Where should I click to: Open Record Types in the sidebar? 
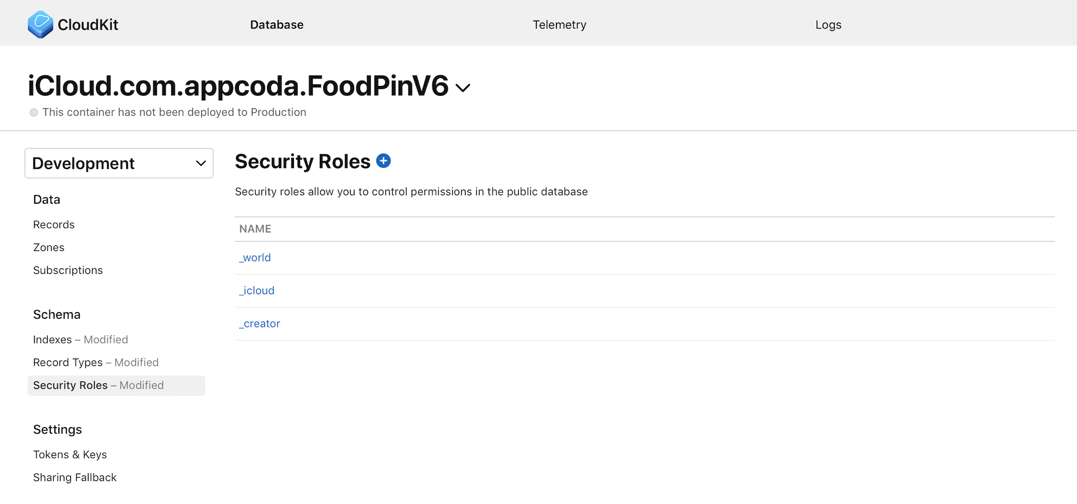[x=68, y=362]
